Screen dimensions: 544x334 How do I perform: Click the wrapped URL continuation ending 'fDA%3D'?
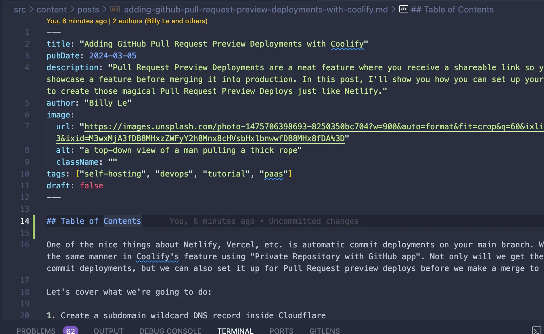200,138
